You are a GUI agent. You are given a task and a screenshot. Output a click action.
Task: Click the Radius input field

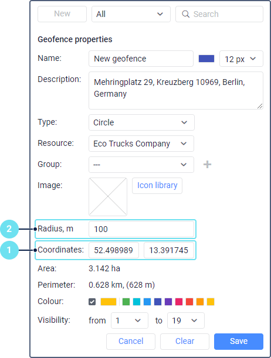point(141,229)
